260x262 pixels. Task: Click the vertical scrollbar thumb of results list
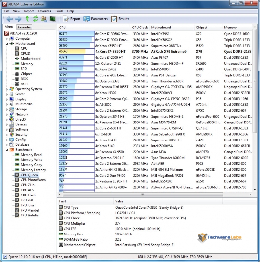(x=255, y=81)
